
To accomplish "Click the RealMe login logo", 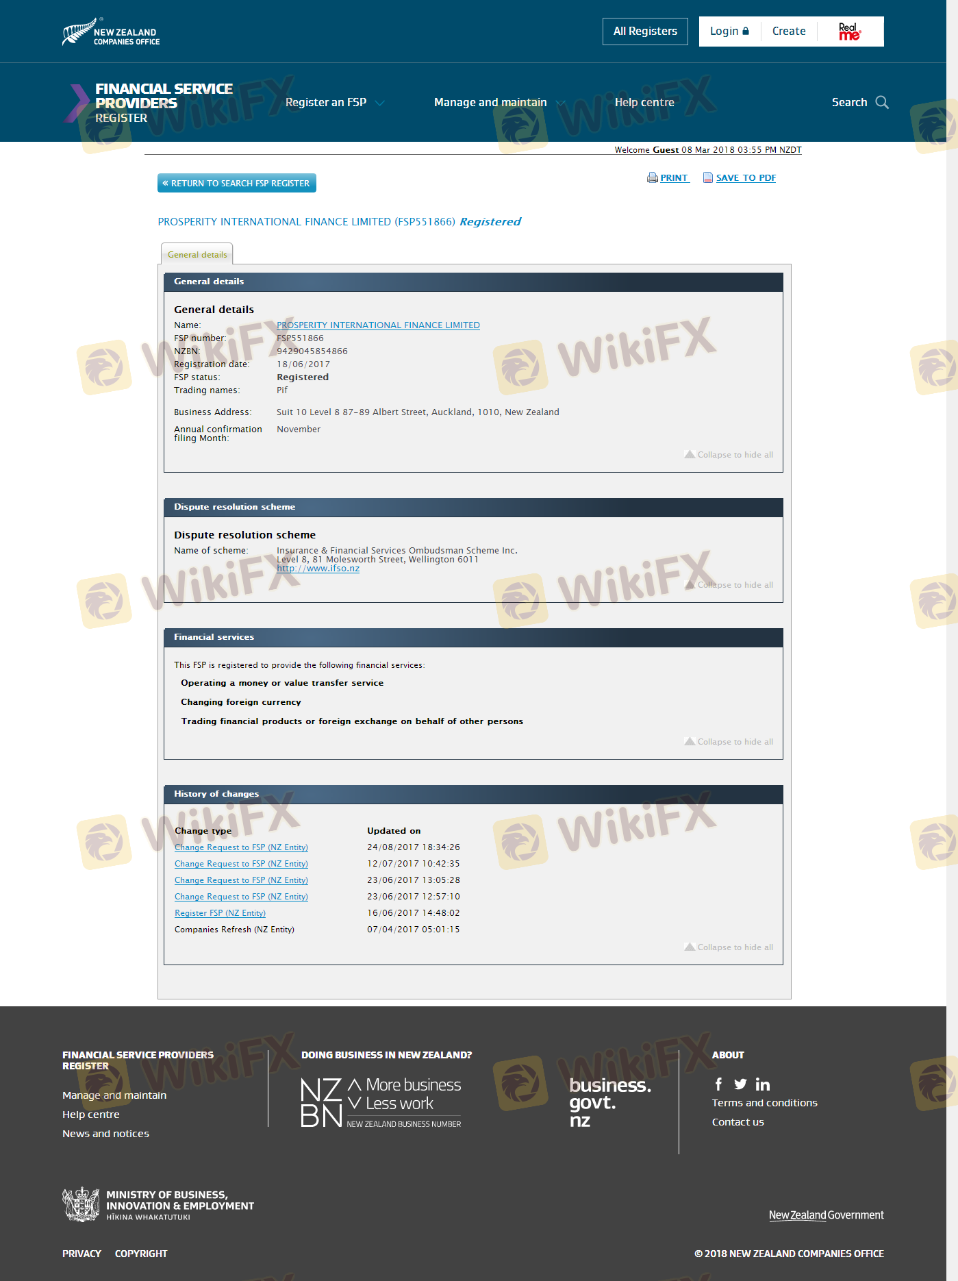I will click(850, 32).
